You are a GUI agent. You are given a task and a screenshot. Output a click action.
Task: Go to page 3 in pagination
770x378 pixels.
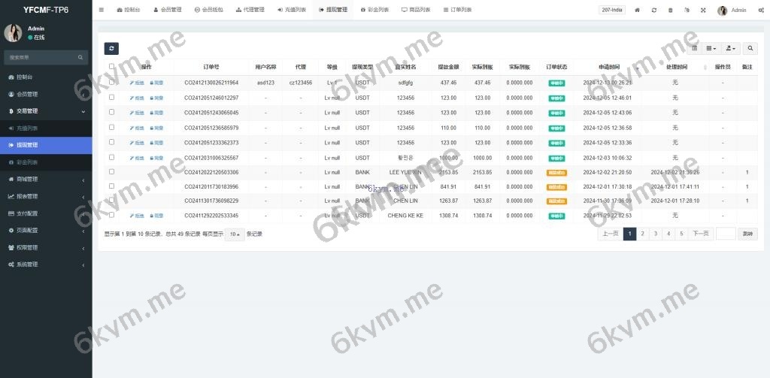(656, 234)
